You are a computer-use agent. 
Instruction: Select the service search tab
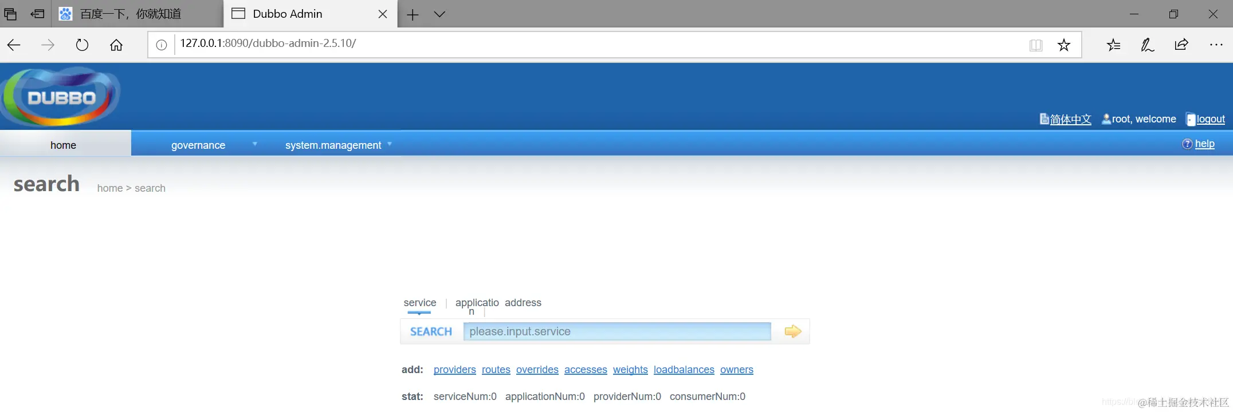tap(419, 303)
